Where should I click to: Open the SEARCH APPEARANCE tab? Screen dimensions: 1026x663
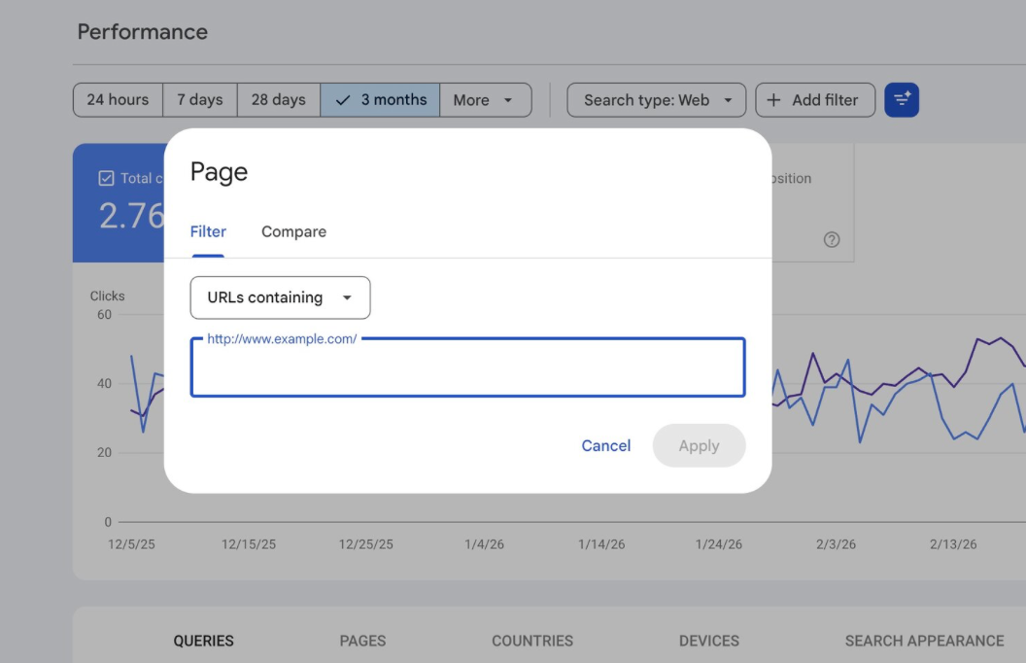coord(924,641)
